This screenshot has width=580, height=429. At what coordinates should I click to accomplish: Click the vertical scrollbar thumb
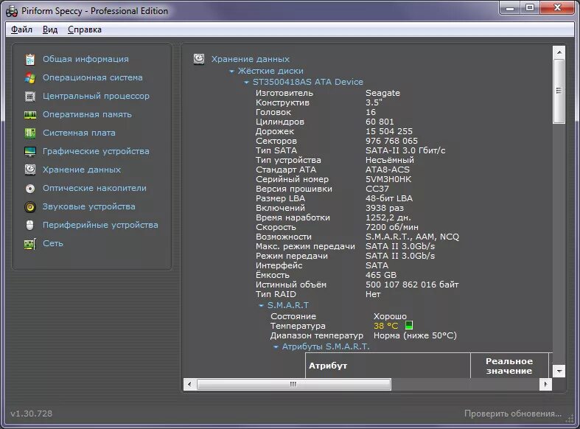[x=559, y=91]
